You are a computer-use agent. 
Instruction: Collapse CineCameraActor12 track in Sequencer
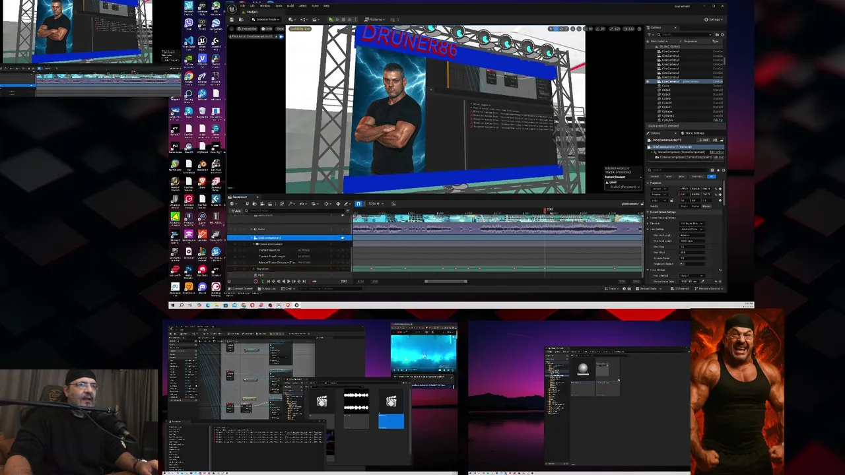point(252,237)
